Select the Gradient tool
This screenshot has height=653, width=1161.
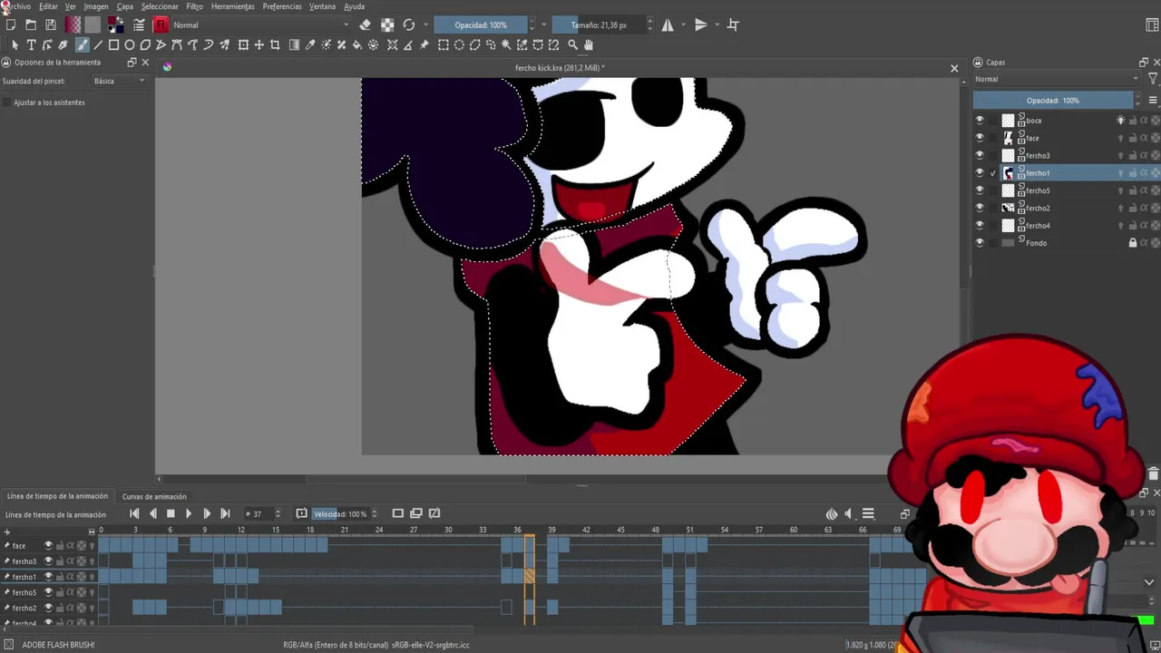[x=294, y=44]
